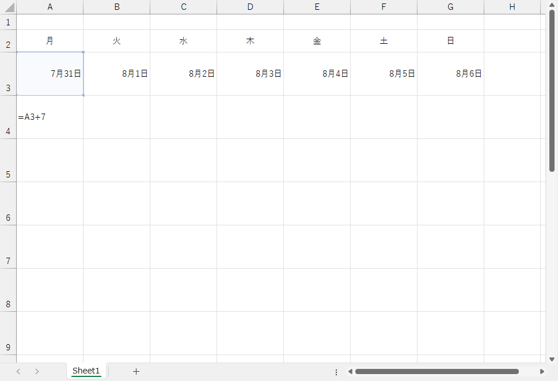Select cell with date 8月3日
558x381 pixels.
(x=250, y=74)
